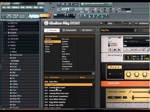Click the browser view icon in top toolbar
The height and width of the screenshot is (112, 150).
(72, 4)
